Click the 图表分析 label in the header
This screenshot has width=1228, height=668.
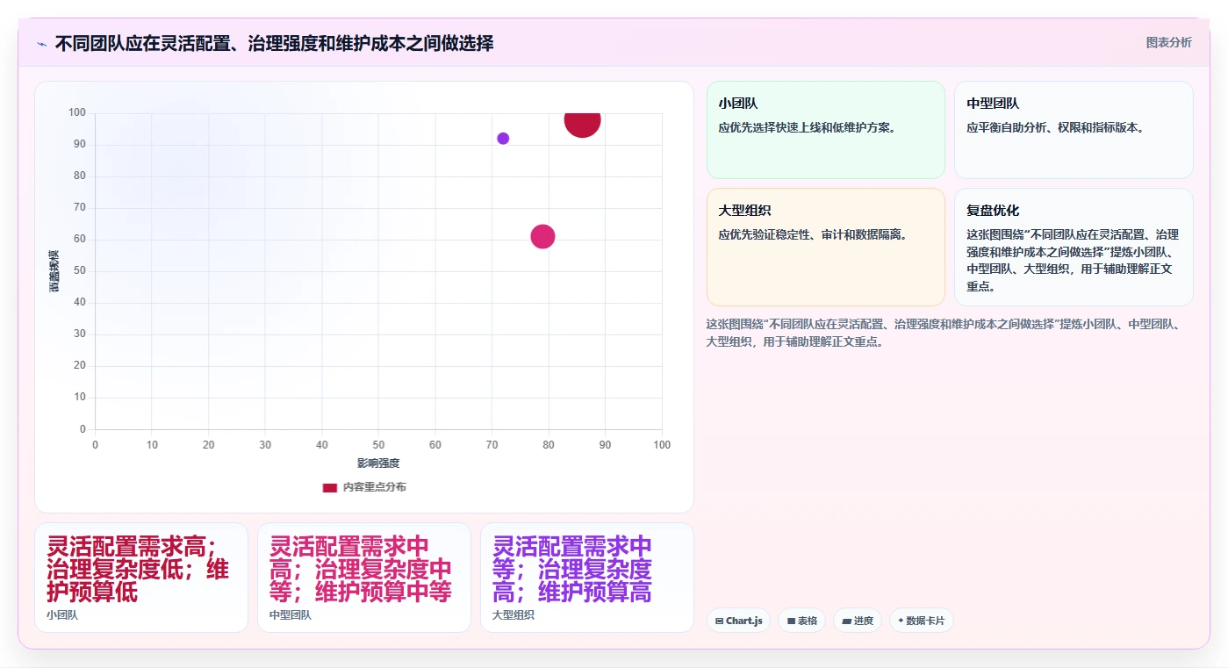point(1168,42)
